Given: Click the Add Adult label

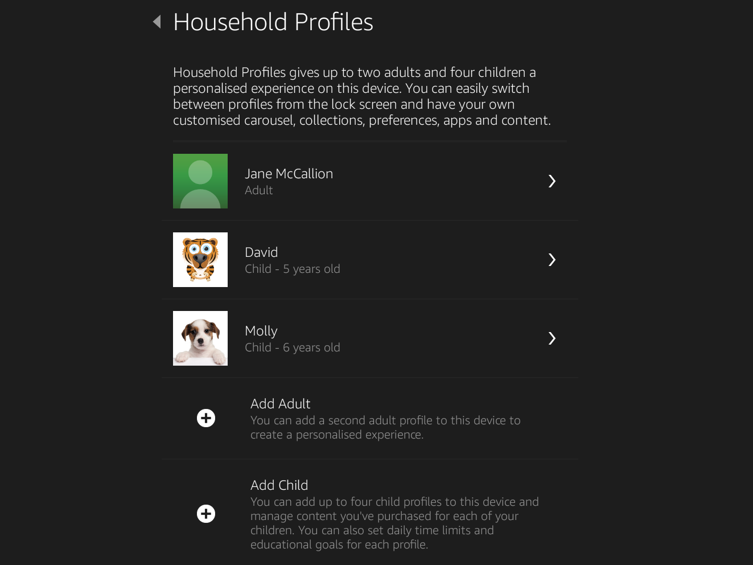Looking at the screenshot, I should (x=280, y=404).
